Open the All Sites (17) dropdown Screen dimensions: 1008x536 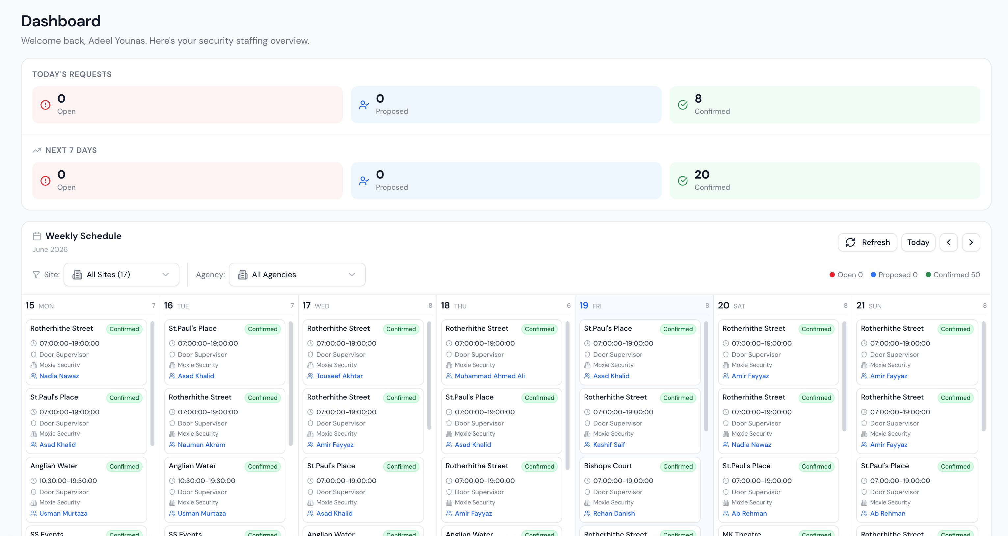tap(121, 275)
